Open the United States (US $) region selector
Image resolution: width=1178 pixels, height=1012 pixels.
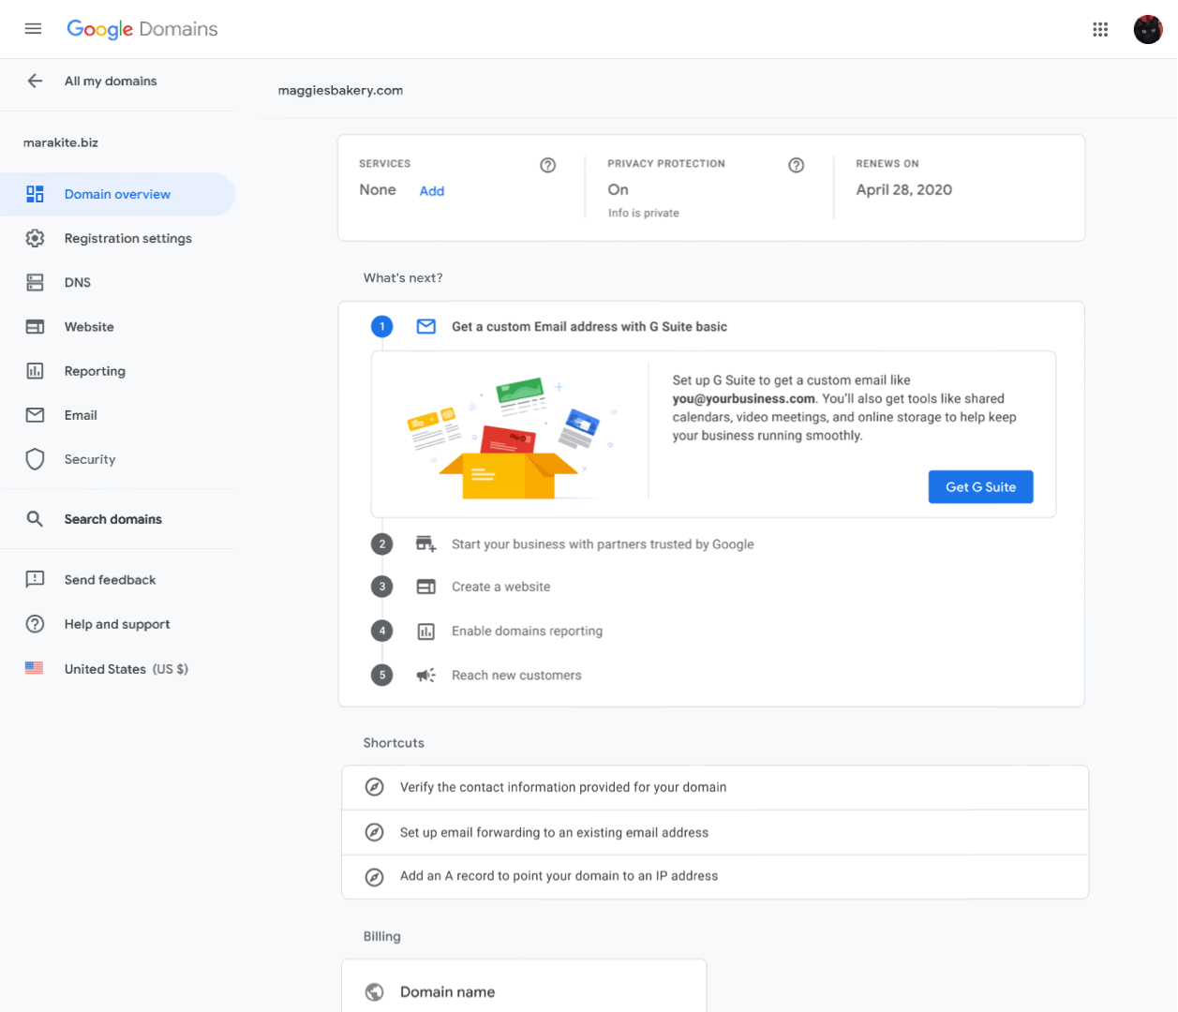tap(126, 669)
